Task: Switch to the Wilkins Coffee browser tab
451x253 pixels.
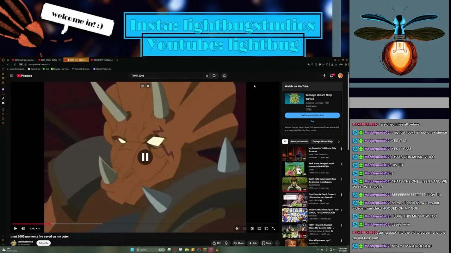Action: pos(50,60)
